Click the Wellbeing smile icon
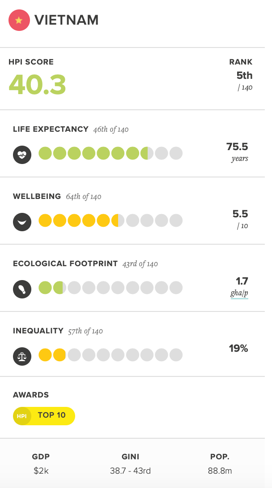Viewport: 272px width, 488px height. pos(22,221)
